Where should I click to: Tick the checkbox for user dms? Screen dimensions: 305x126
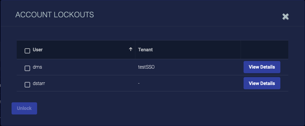point(27,68)
